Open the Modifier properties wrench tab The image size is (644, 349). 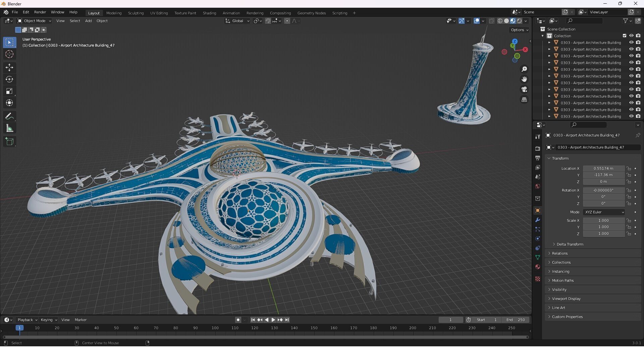(x=538, y=220)
